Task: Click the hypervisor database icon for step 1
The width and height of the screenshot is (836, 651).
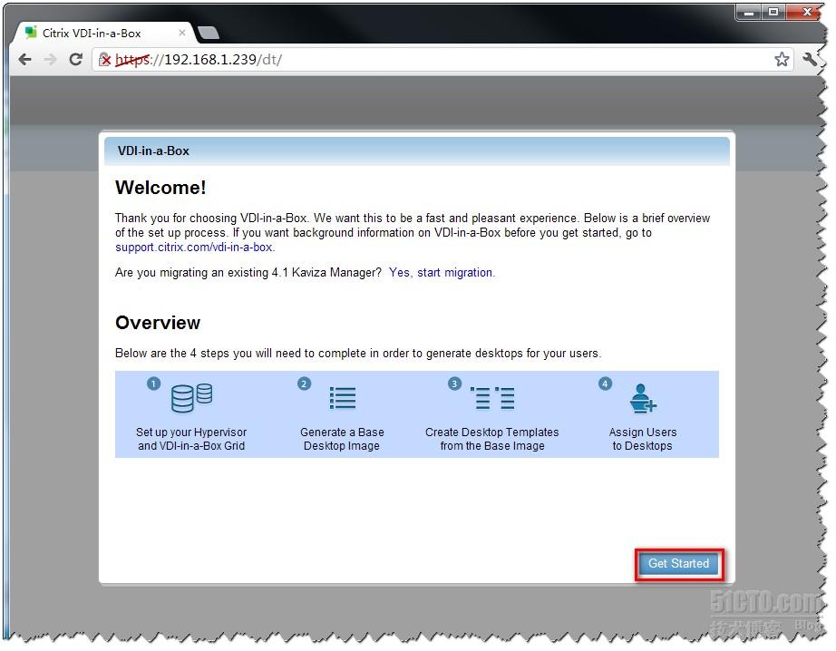Action: click(191, 398)
